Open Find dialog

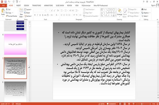click(144, 9)
